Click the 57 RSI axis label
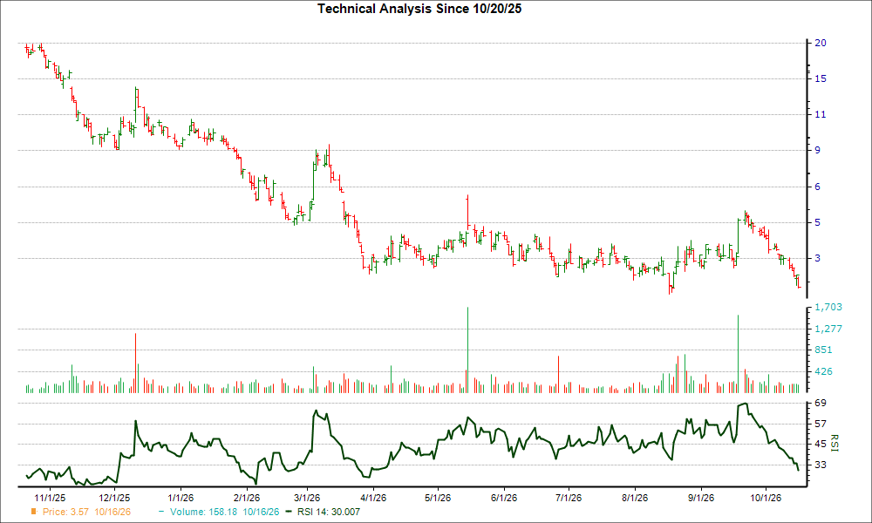This screenshot has height=523, width=872. (x=821, y=424)
